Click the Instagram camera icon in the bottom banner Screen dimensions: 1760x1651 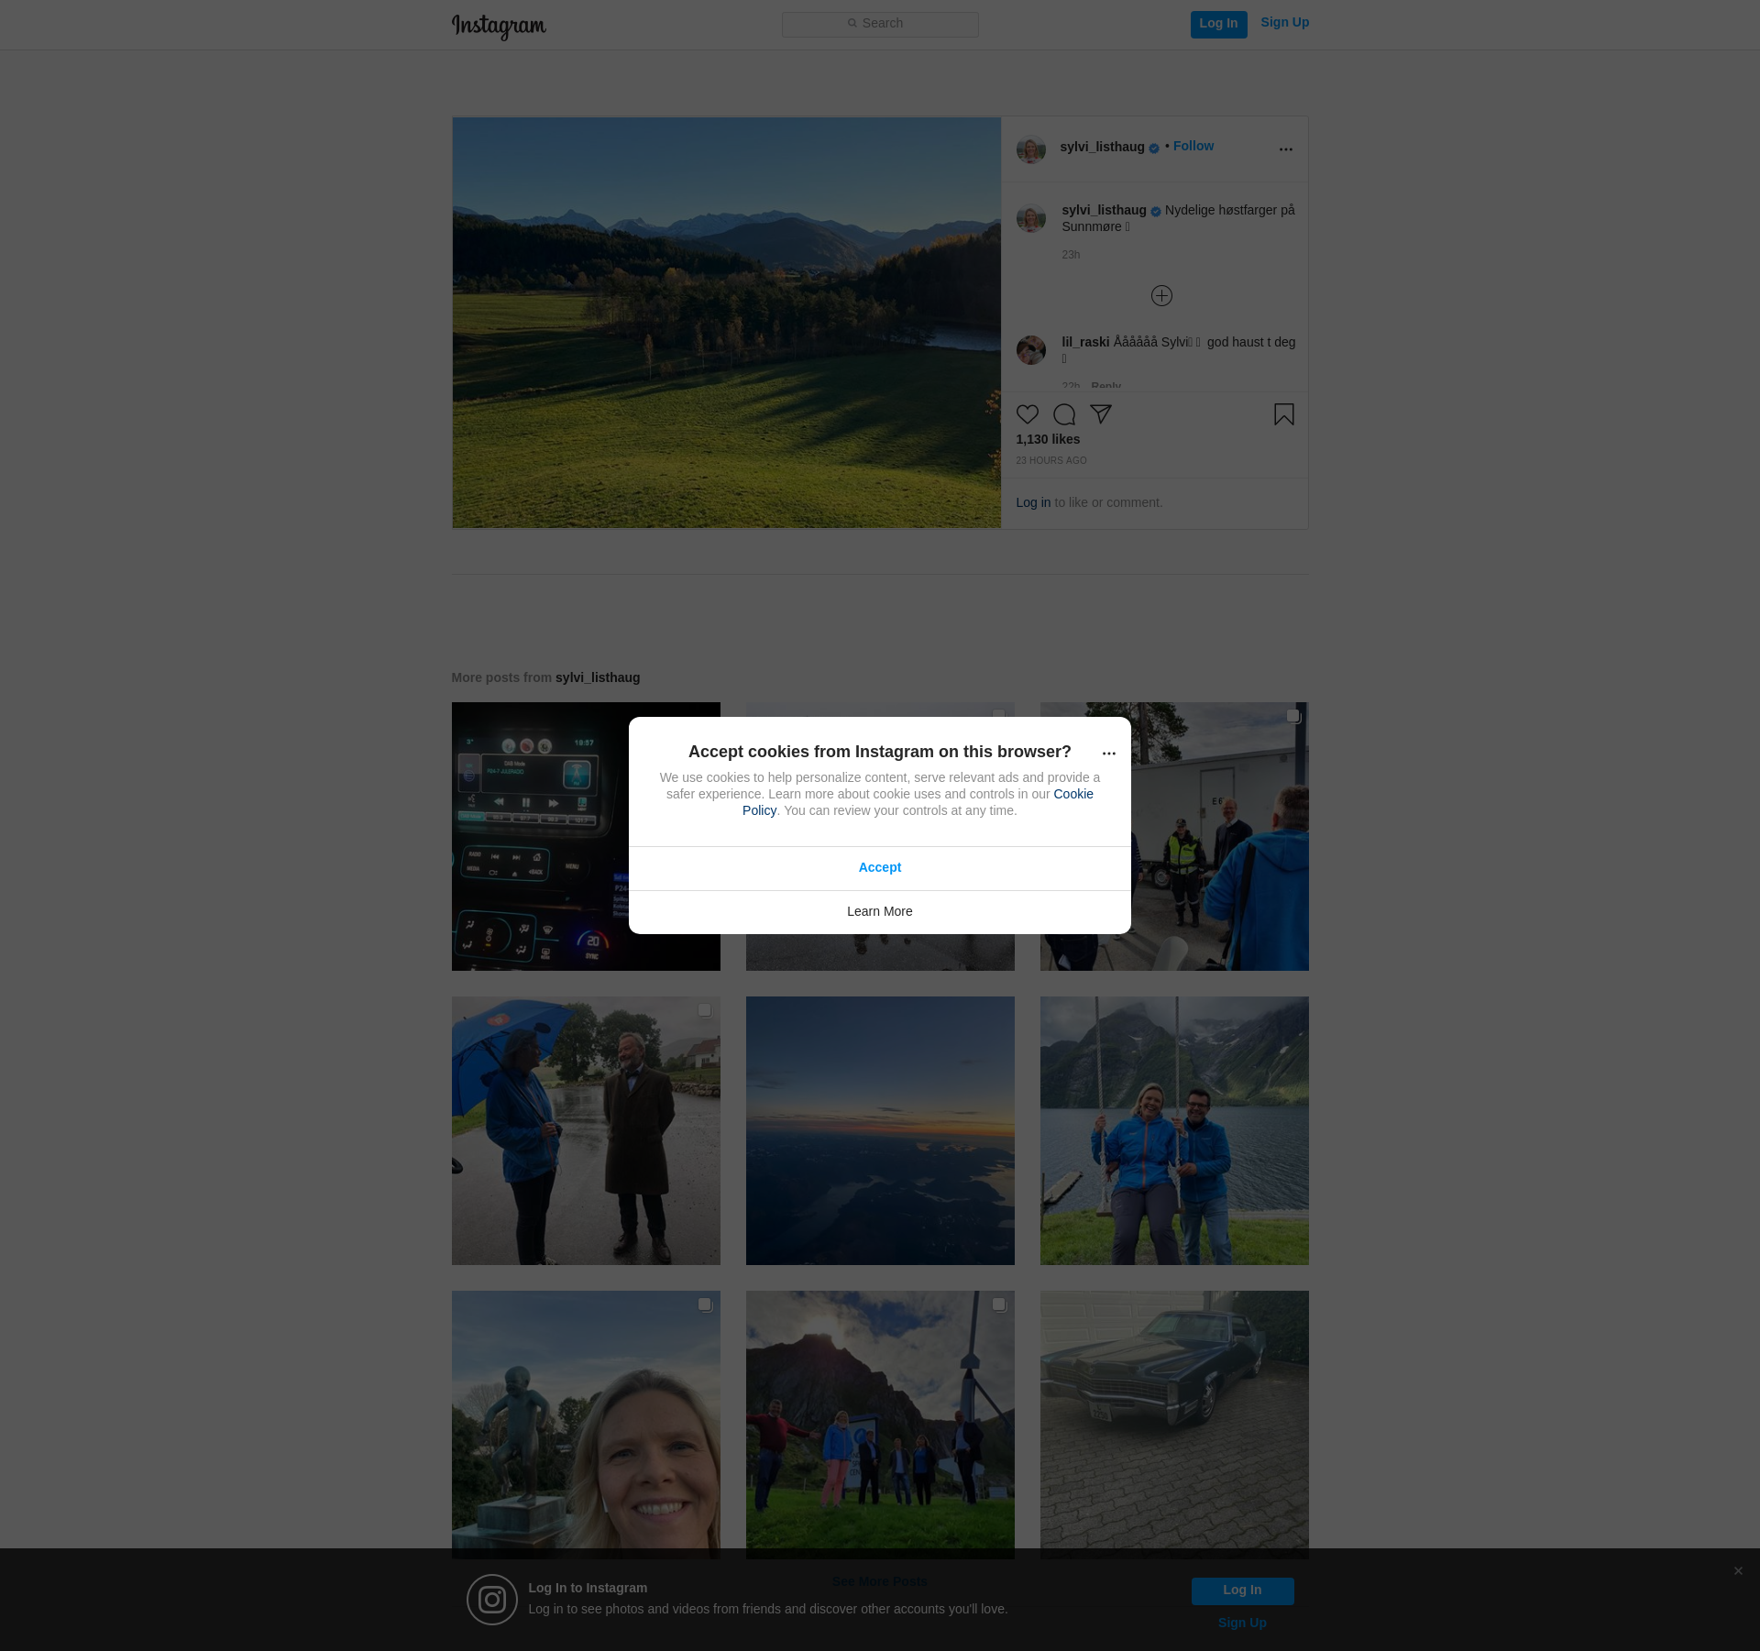point(492,1600)
